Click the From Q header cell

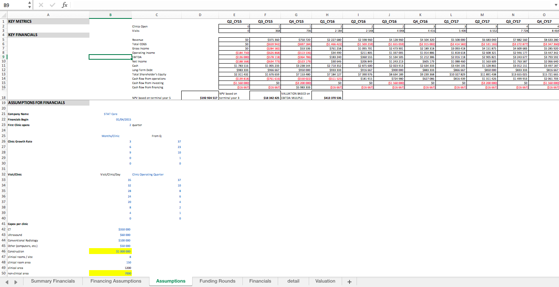click(157, 136)
